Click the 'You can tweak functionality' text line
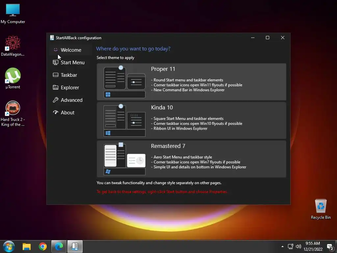Screen dimensions: 337x253 click(159, 183)
